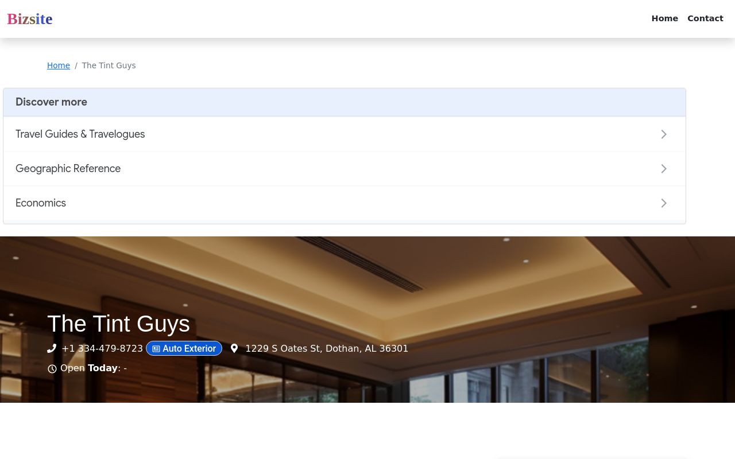Expand chevron on Economics row

pos(664,203)
